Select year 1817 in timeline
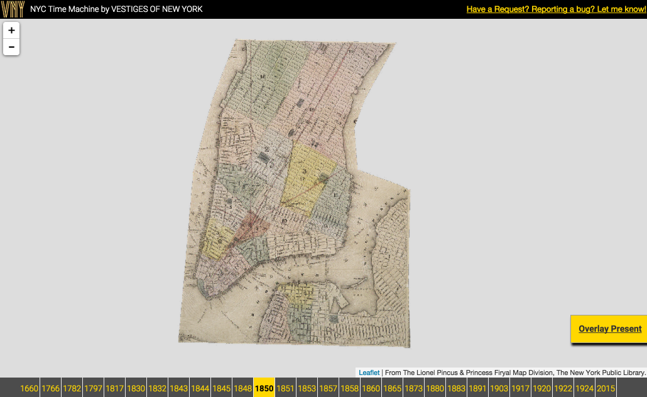 pos(115,388)
